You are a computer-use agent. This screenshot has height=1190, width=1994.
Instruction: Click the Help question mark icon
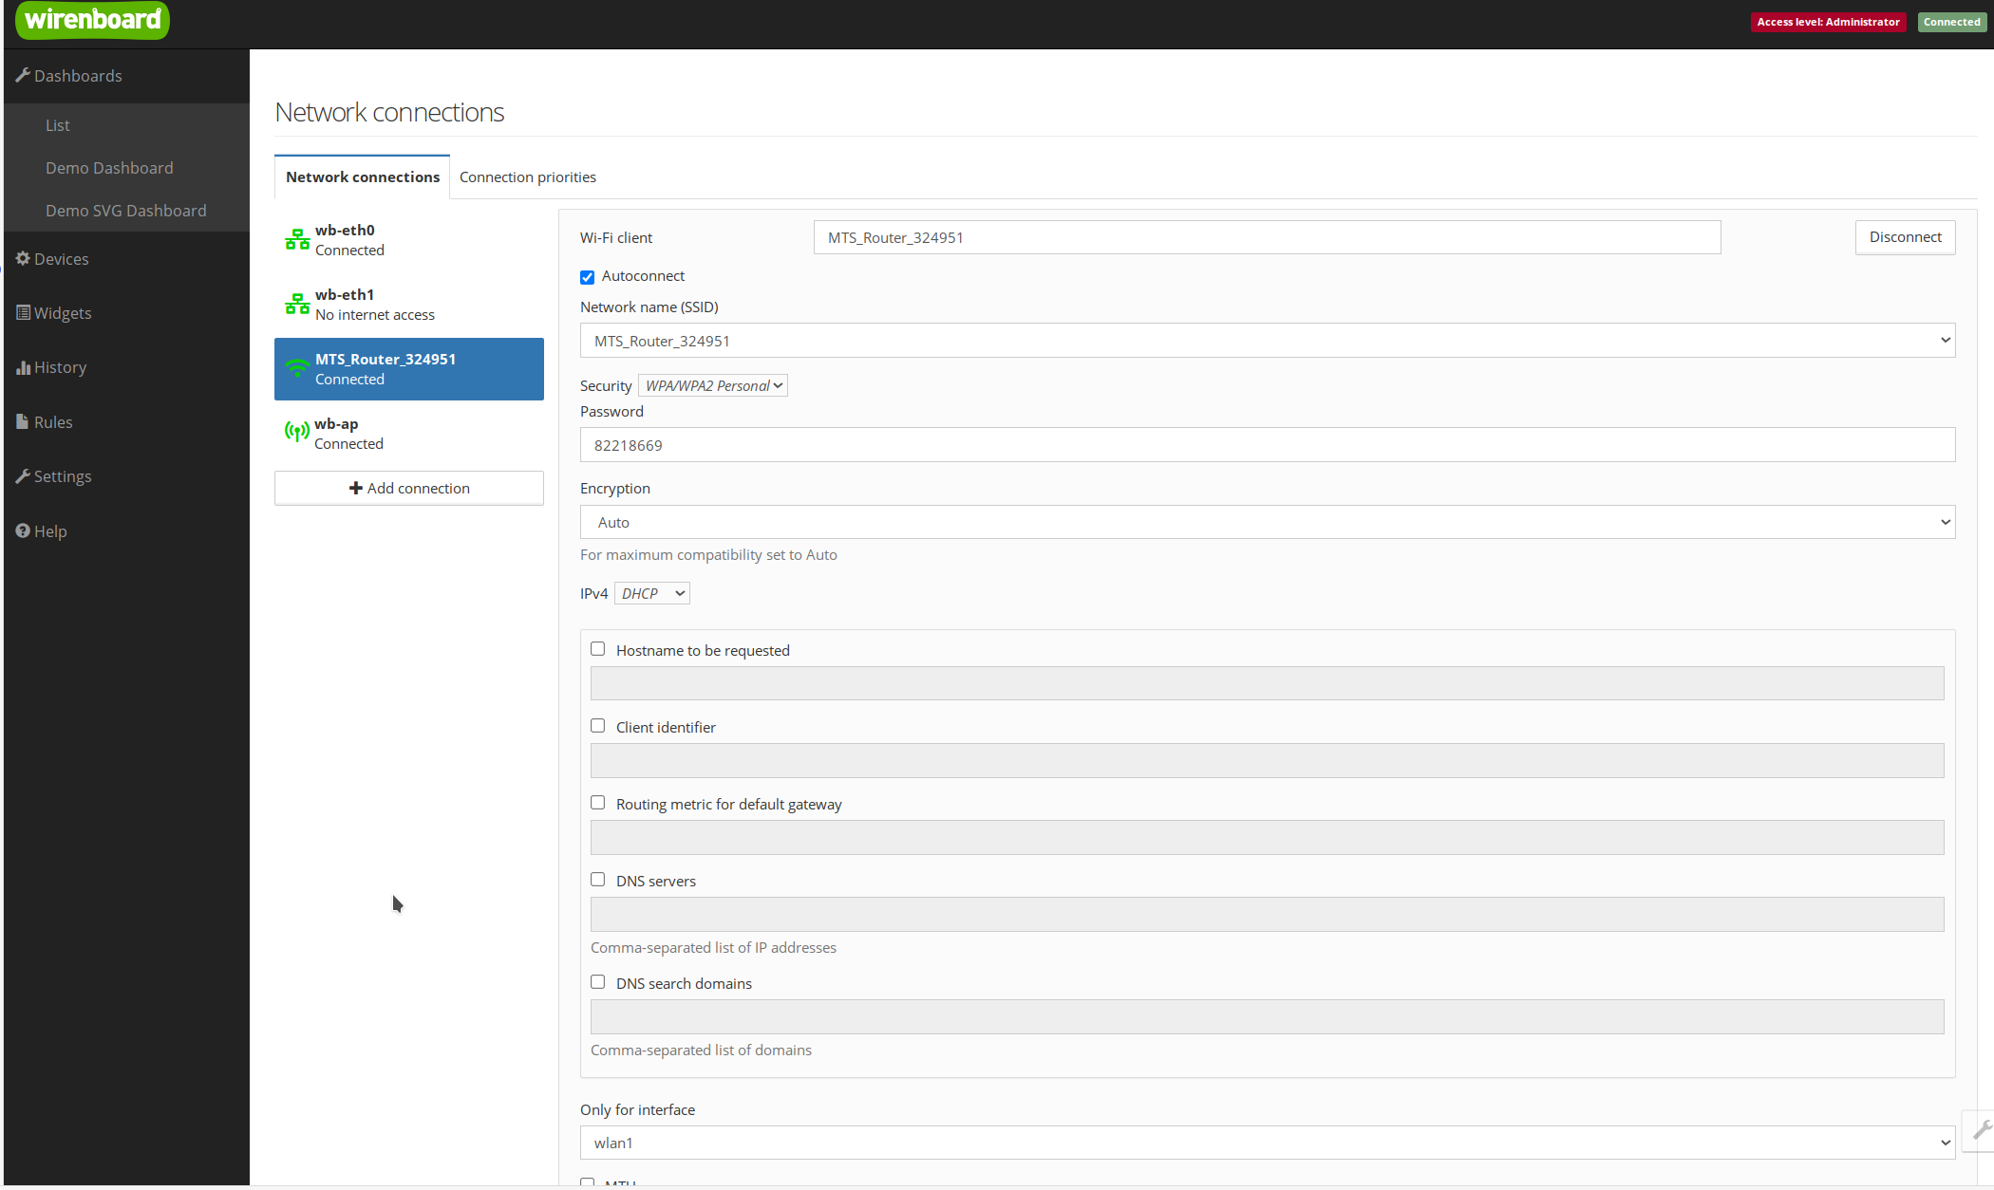(23, 530)
